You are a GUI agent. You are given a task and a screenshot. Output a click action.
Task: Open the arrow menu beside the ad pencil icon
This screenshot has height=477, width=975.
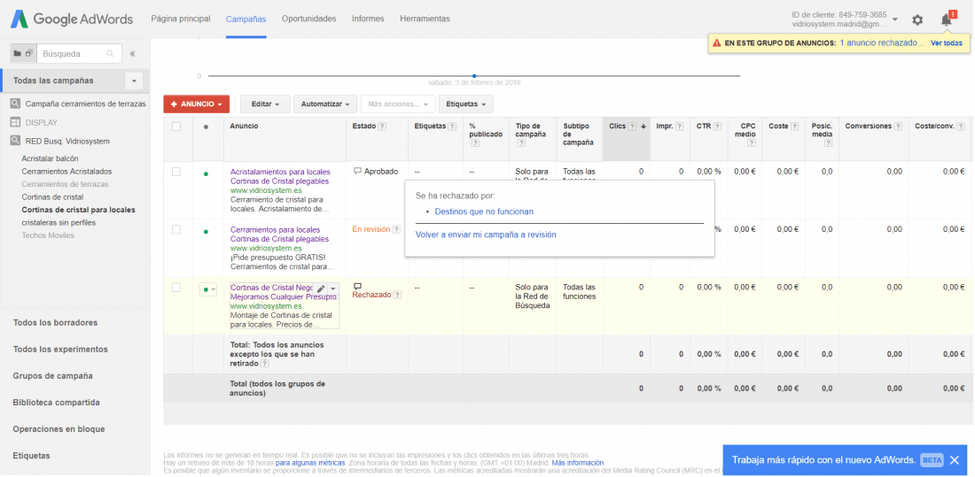pos(333,289)
